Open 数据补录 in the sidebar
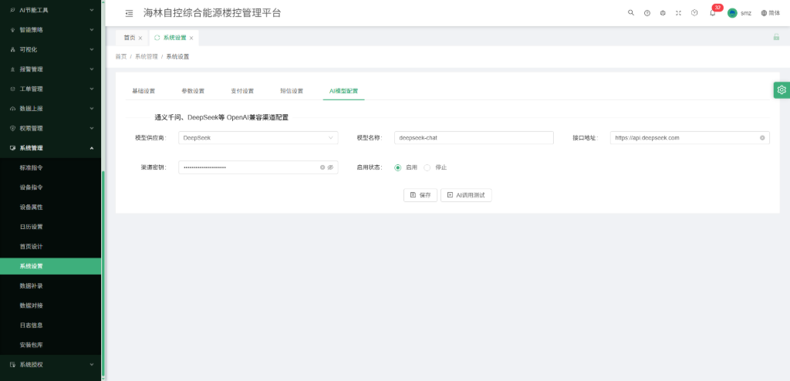The image size is (790, 381). (31, 285)
